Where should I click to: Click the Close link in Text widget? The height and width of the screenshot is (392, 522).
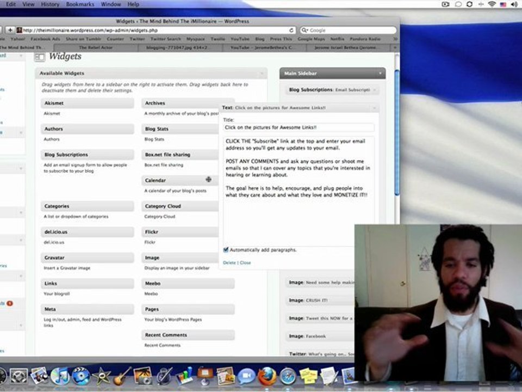(245, 262)
